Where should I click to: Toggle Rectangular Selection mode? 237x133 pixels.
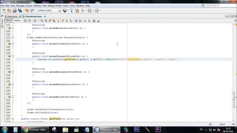pos(58,21)
